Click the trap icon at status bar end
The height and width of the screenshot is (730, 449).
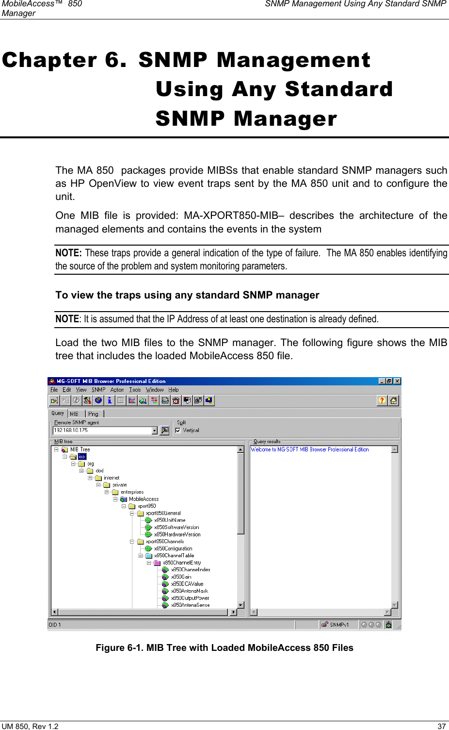click(x=388, y=625)
